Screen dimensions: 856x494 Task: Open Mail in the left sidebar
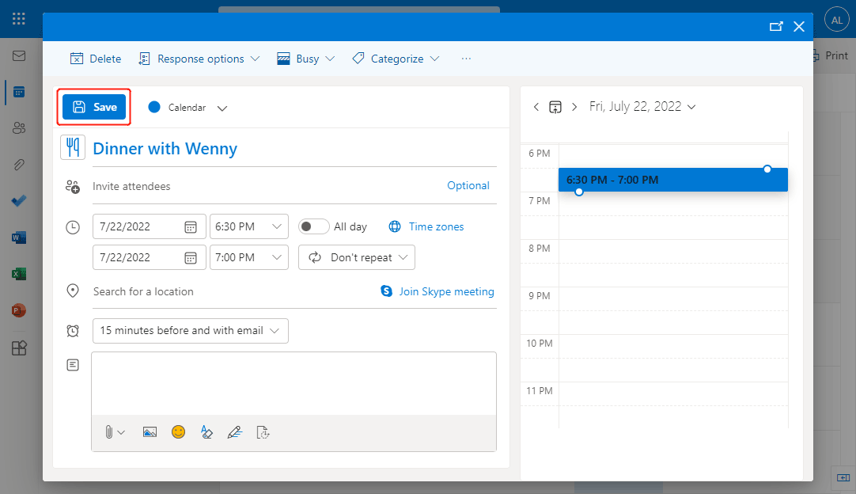coord(19,55)
